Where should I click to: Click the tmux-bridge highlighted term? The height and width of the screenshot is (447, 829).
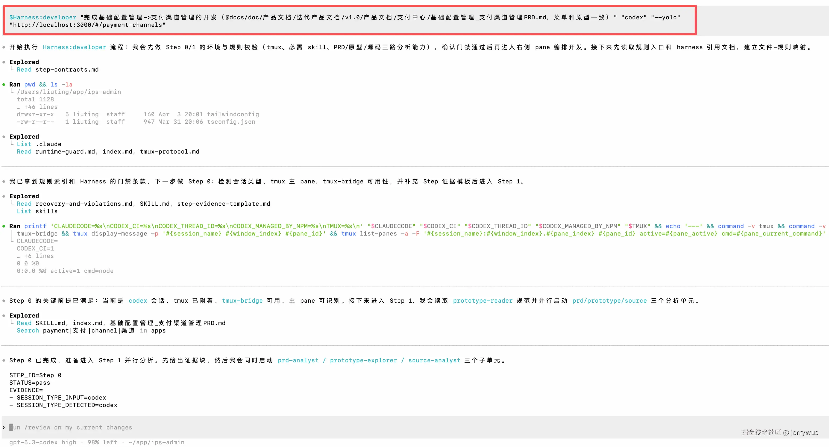click(x=242, y=300)
